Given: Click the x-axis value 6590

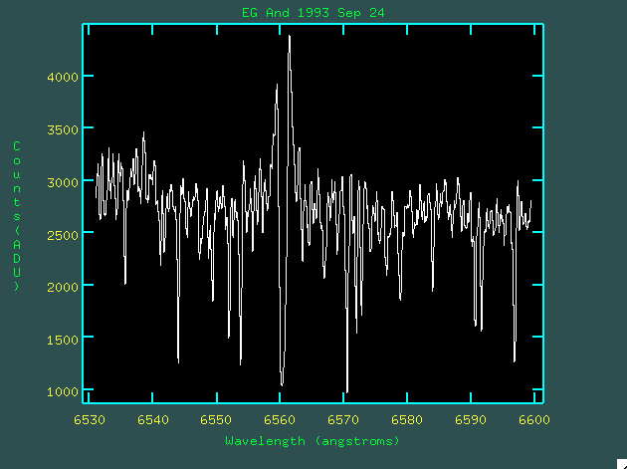Looking at the screenshot, I should pyautogui.click(x=471, y=420).
